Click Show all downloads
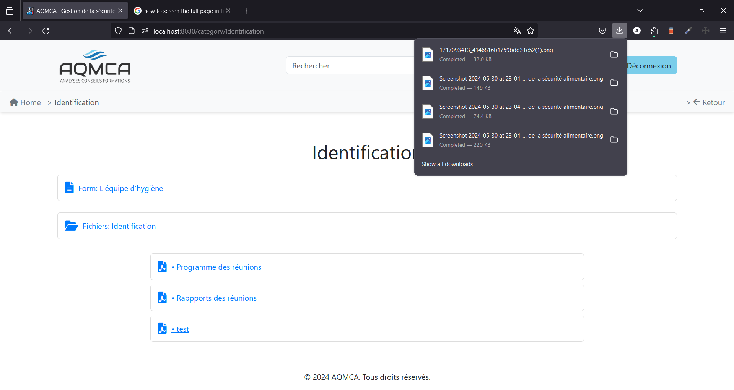This screenshot has height=390, width=734. point(447,164)
